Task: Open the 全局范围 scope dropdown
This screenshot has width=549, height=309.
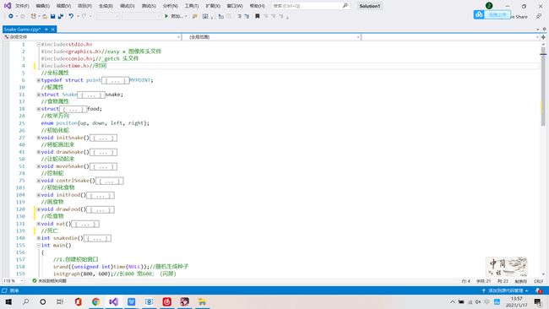Action: click(x=271, y=37)
